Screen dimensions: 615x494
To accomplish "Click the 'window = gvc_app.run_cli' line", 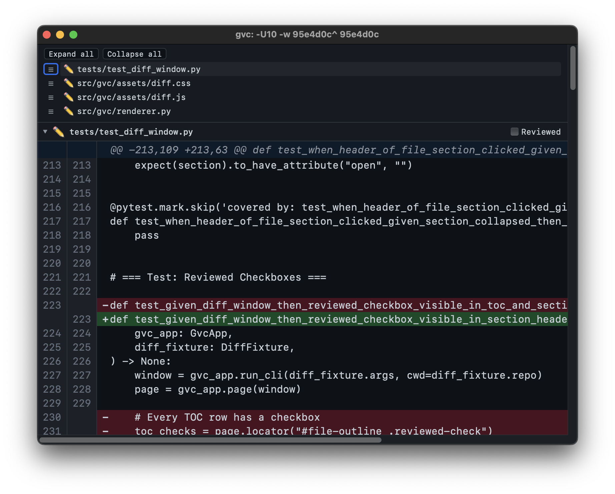I will click(338, 375).
